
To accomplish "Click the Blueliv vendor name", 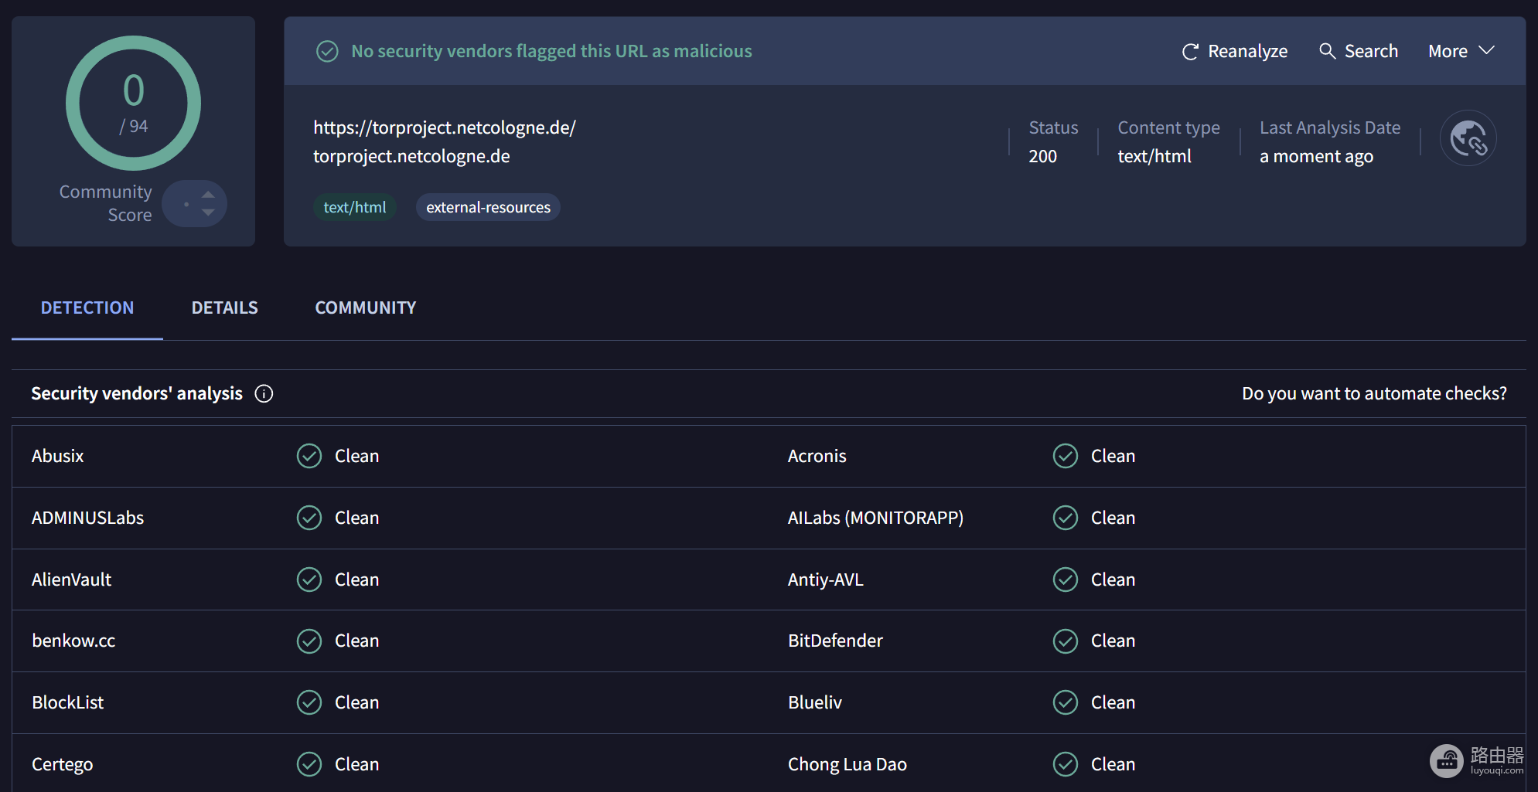I will click(x=815, y=702).
